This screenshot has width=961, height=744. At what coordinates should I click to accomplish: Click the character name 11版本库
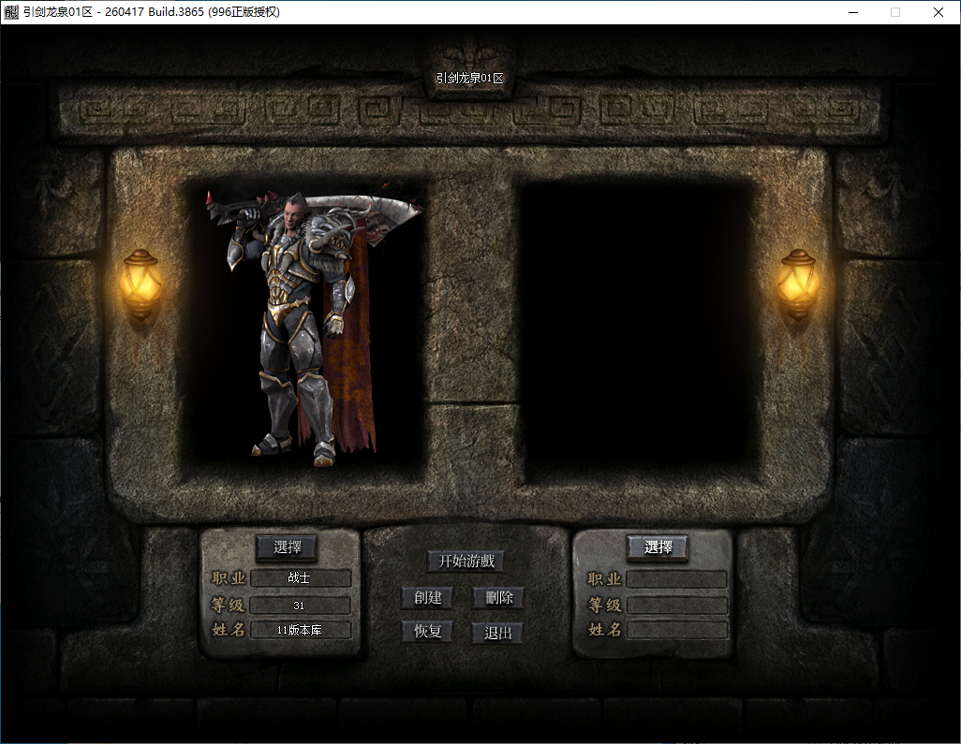click(301, 630)
